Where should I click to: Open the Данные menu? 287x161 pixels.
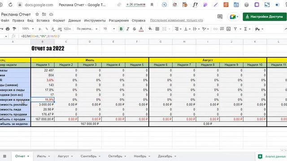(x=74, y=21)
